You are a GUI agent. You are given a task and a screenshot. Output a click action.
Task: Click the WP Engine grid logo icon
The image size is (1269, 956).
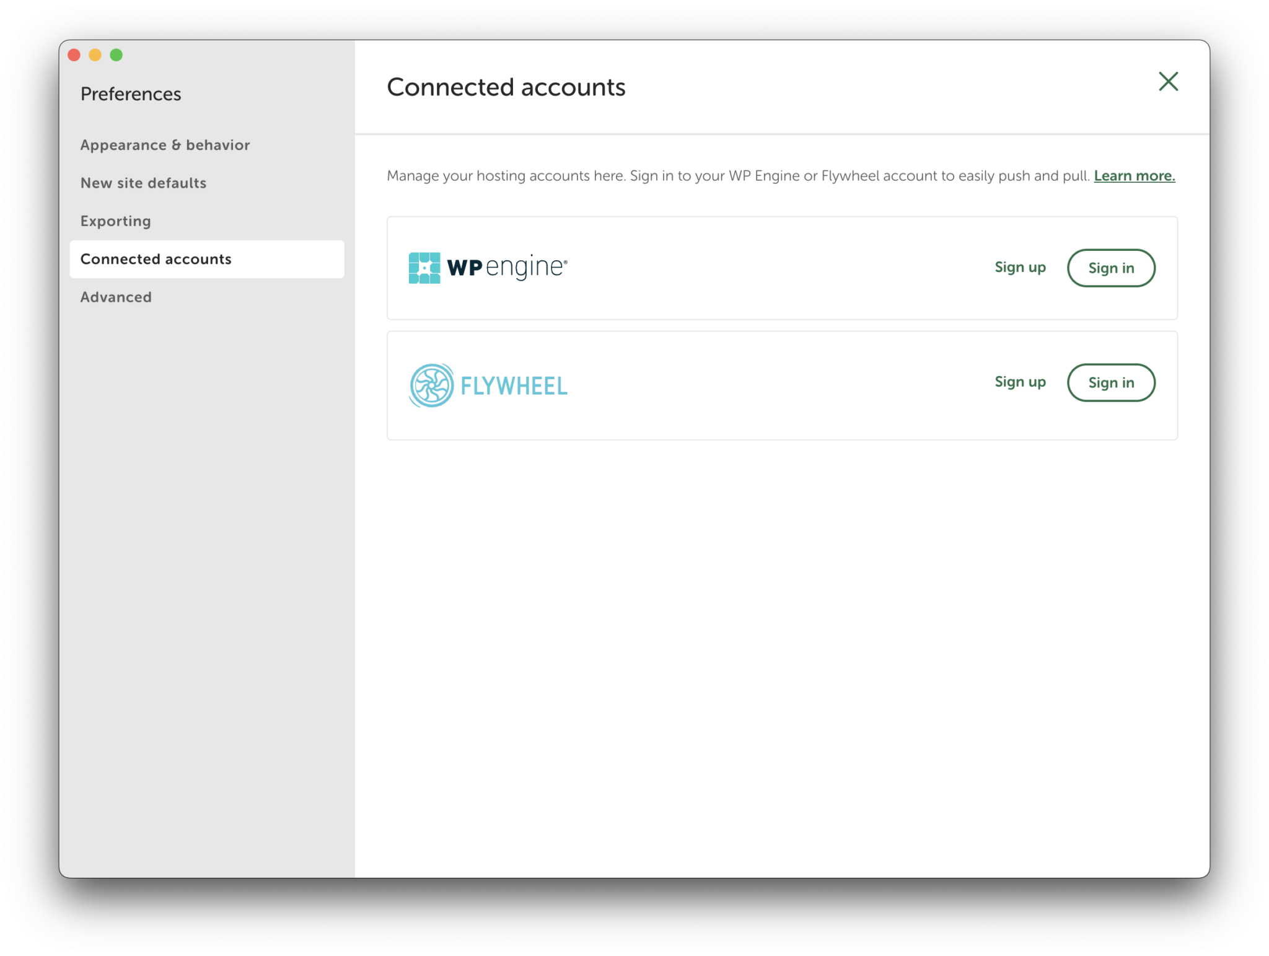[424, 268]
